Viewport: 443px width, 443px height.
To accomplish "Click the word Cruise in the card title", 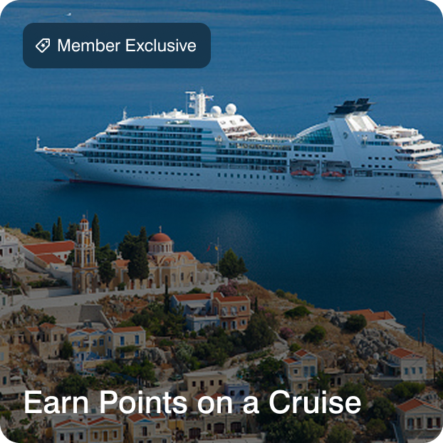I will pyautogui.click(x=315, y=402).
